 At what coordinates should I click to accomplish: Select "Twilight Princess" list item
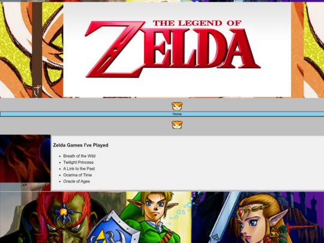coord(79,163)
